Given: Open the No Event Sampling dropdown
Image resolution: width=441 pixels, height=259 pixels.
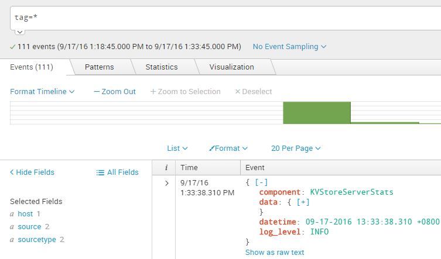Looking at the screenshot, I should (x=289, y=46).
